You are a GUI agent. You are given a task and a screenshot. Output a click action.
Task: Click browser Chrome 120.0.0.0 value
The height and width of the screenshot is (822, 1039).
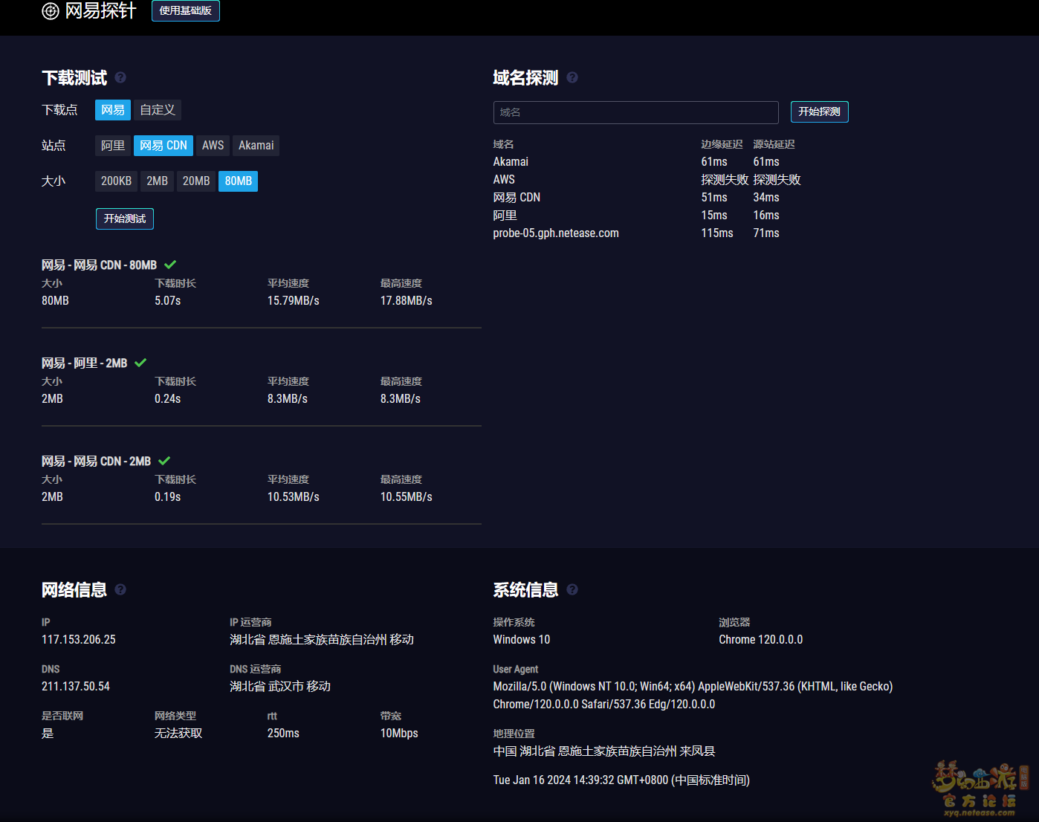point(761,640)
